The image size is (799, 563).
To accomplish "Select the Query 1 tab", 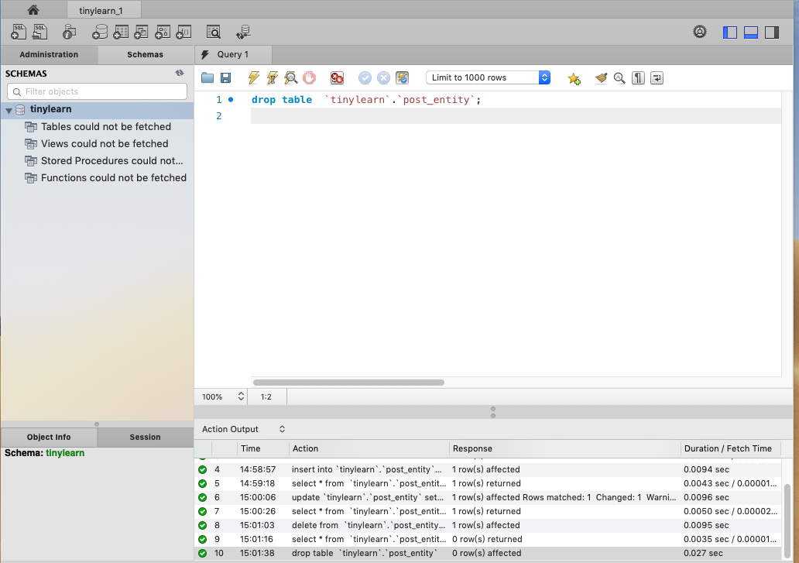I will tap(233, 54).
